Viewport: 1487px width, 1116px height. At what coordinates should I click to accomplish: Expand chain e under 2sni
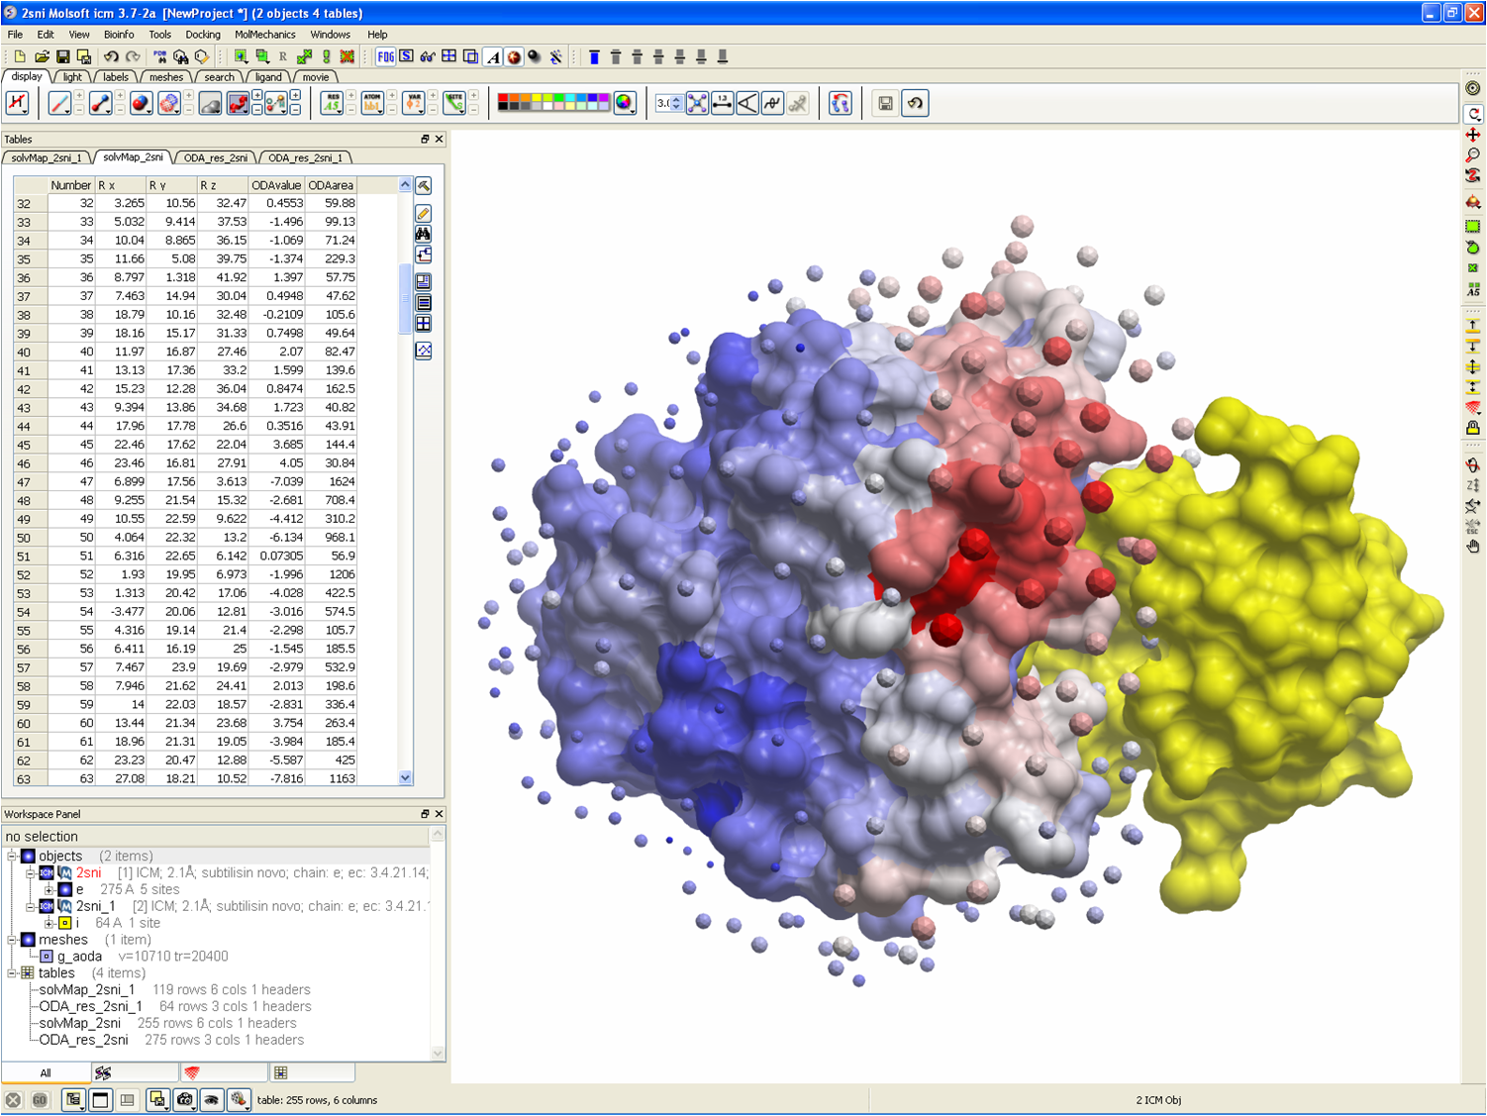coord(49,889)
